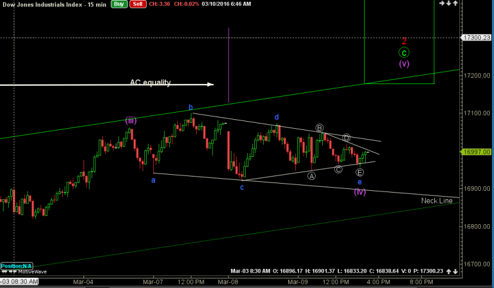
Task: Click the CH:-0.02% change readout
Action: coord(187,4)
